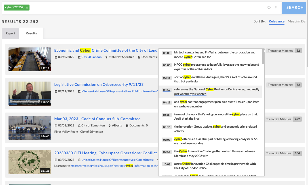Click the institution icon next to City Of London
The image size is (308, 185).
tap(79, 57)
